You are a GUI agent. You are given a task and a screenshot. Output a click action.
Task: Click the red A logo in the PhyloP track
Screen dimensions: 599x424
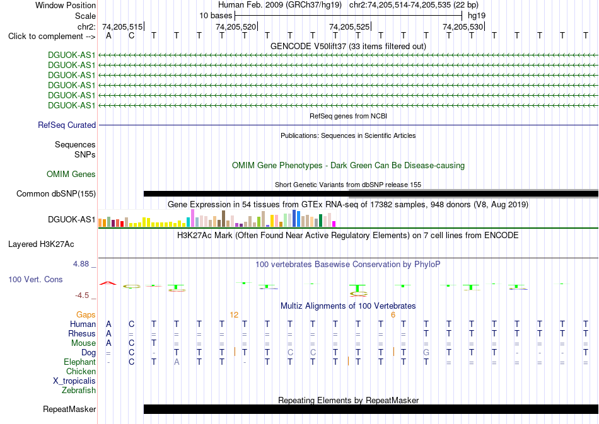coord(108,283)
